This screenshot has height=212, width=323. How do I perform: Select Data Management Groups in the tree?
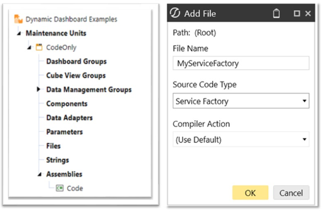[x=89, y=90]
